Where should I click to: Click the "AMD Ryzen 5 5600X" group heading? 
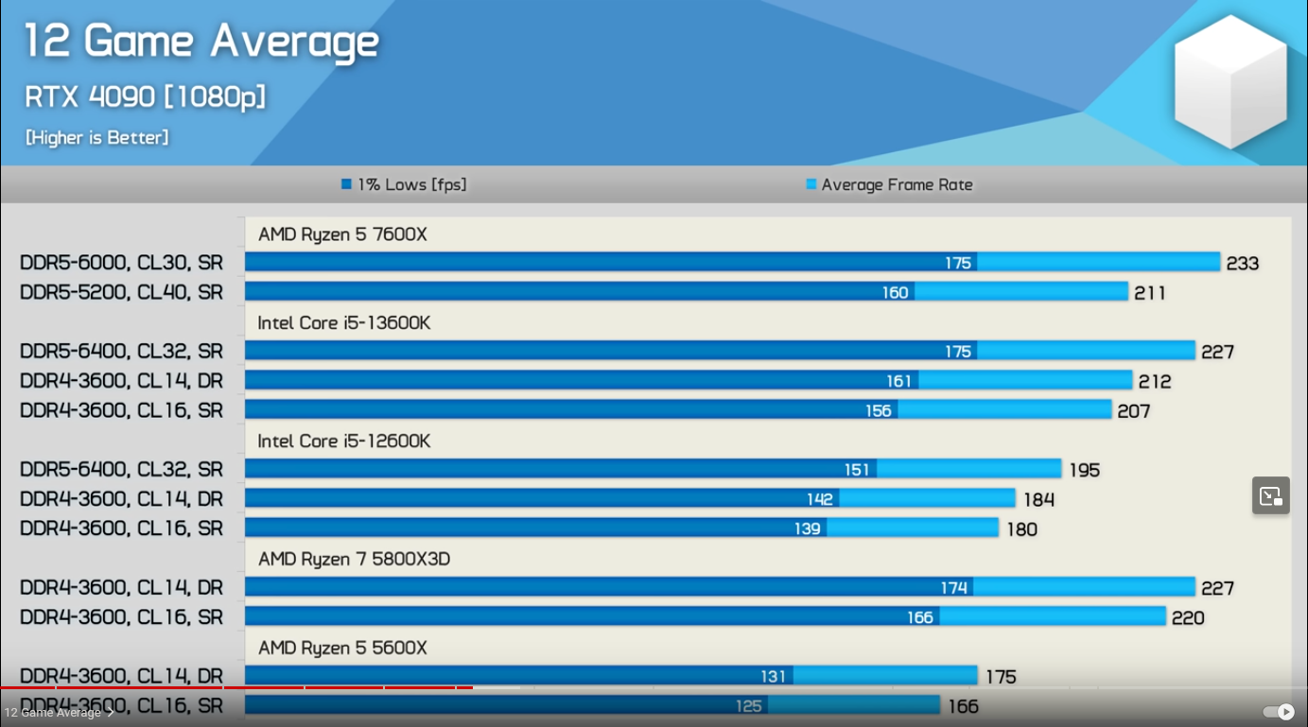342,649
